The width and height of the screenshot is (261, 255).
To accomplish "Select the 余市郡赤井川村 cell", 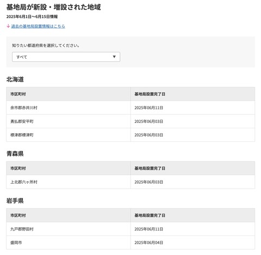I will click(x=69, y=108).
